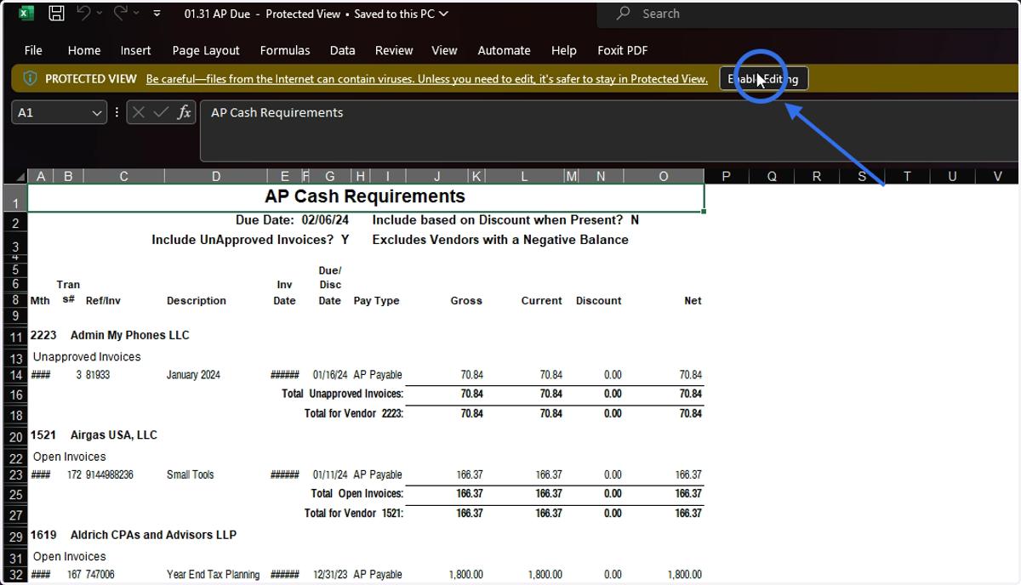Click the Cancel (X) formula bar icon
The height and width of the screenshot is (585, 1021).
tap(139, 112)
